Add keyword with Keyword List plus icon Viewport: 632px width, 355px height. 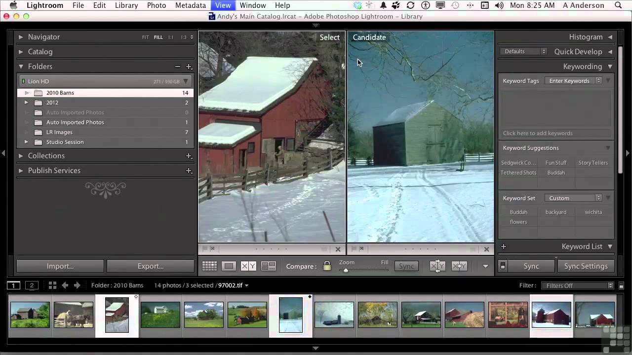pyautogui.click(x=504, y=247)
